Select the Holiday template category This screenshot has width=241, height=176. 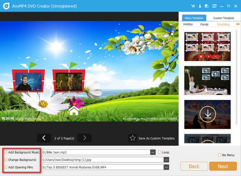coord(188,25)
